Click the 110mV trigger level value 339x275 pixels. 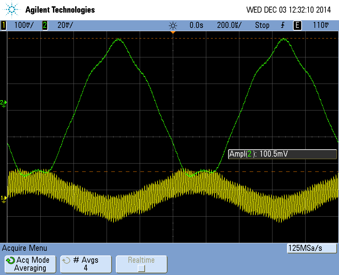321,25
